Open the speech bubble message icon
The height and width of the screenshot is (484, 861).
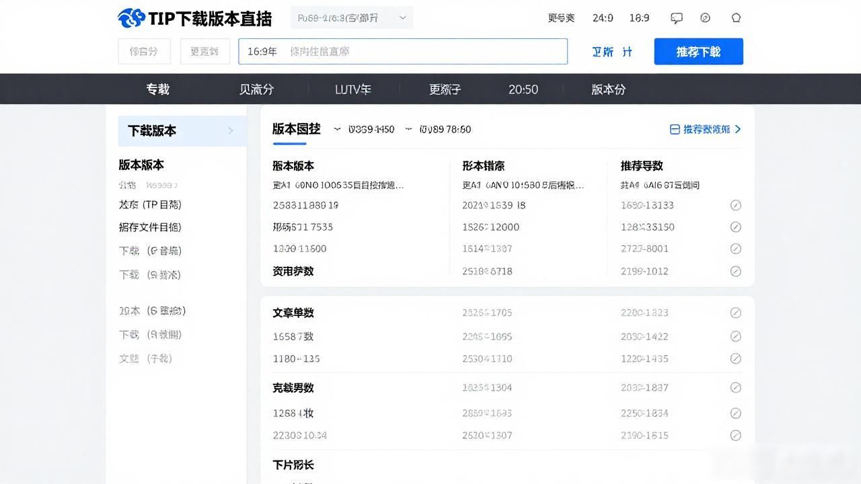[x=677, y=18]
